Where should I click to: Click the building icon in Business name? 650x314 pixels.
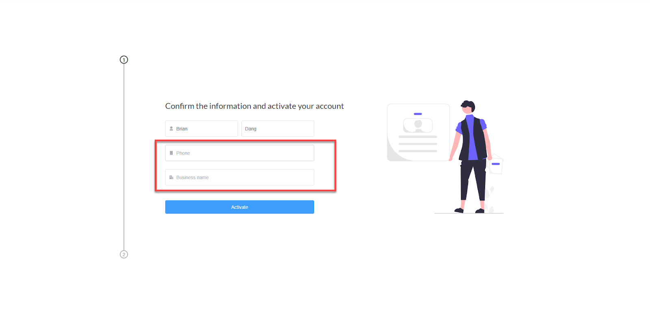171,177
